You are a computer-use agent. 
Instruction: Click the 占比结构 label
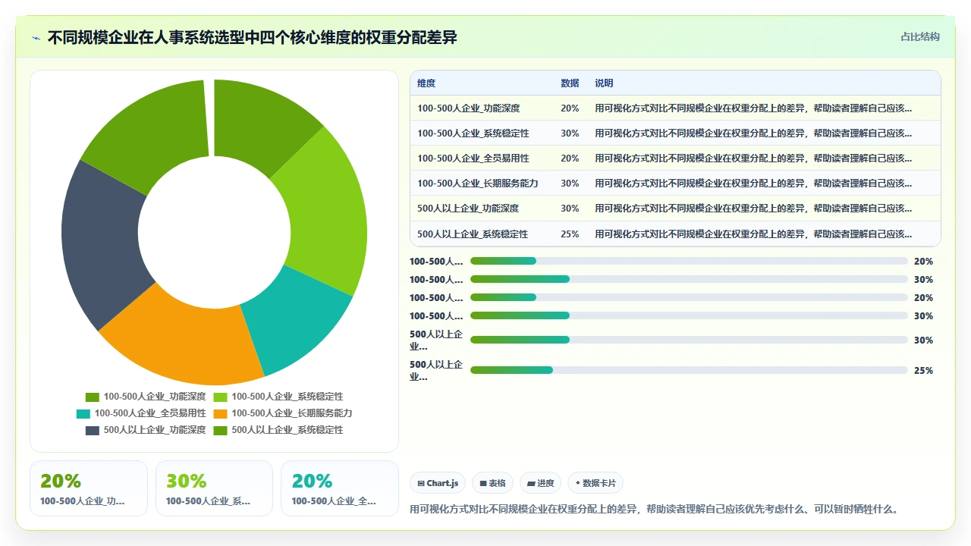920,36
